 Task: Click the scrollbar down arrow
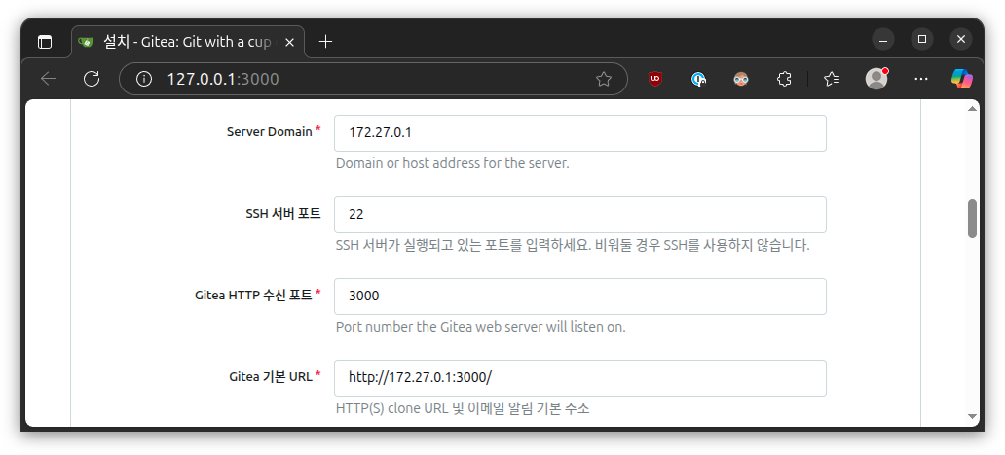point(972,417)
